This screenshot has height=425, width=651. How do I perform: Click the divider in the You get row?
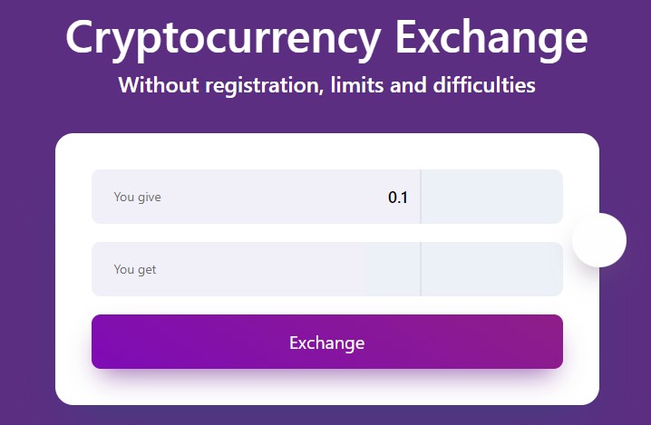(421, 269)
